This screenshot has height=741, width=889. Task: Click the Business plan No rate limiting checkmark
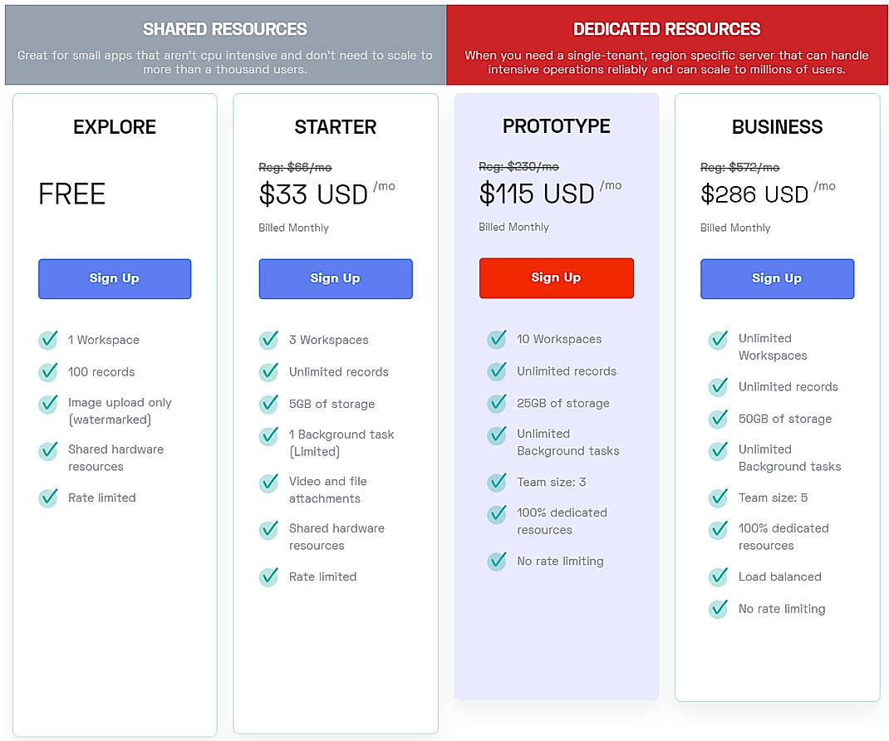(718, 609)
